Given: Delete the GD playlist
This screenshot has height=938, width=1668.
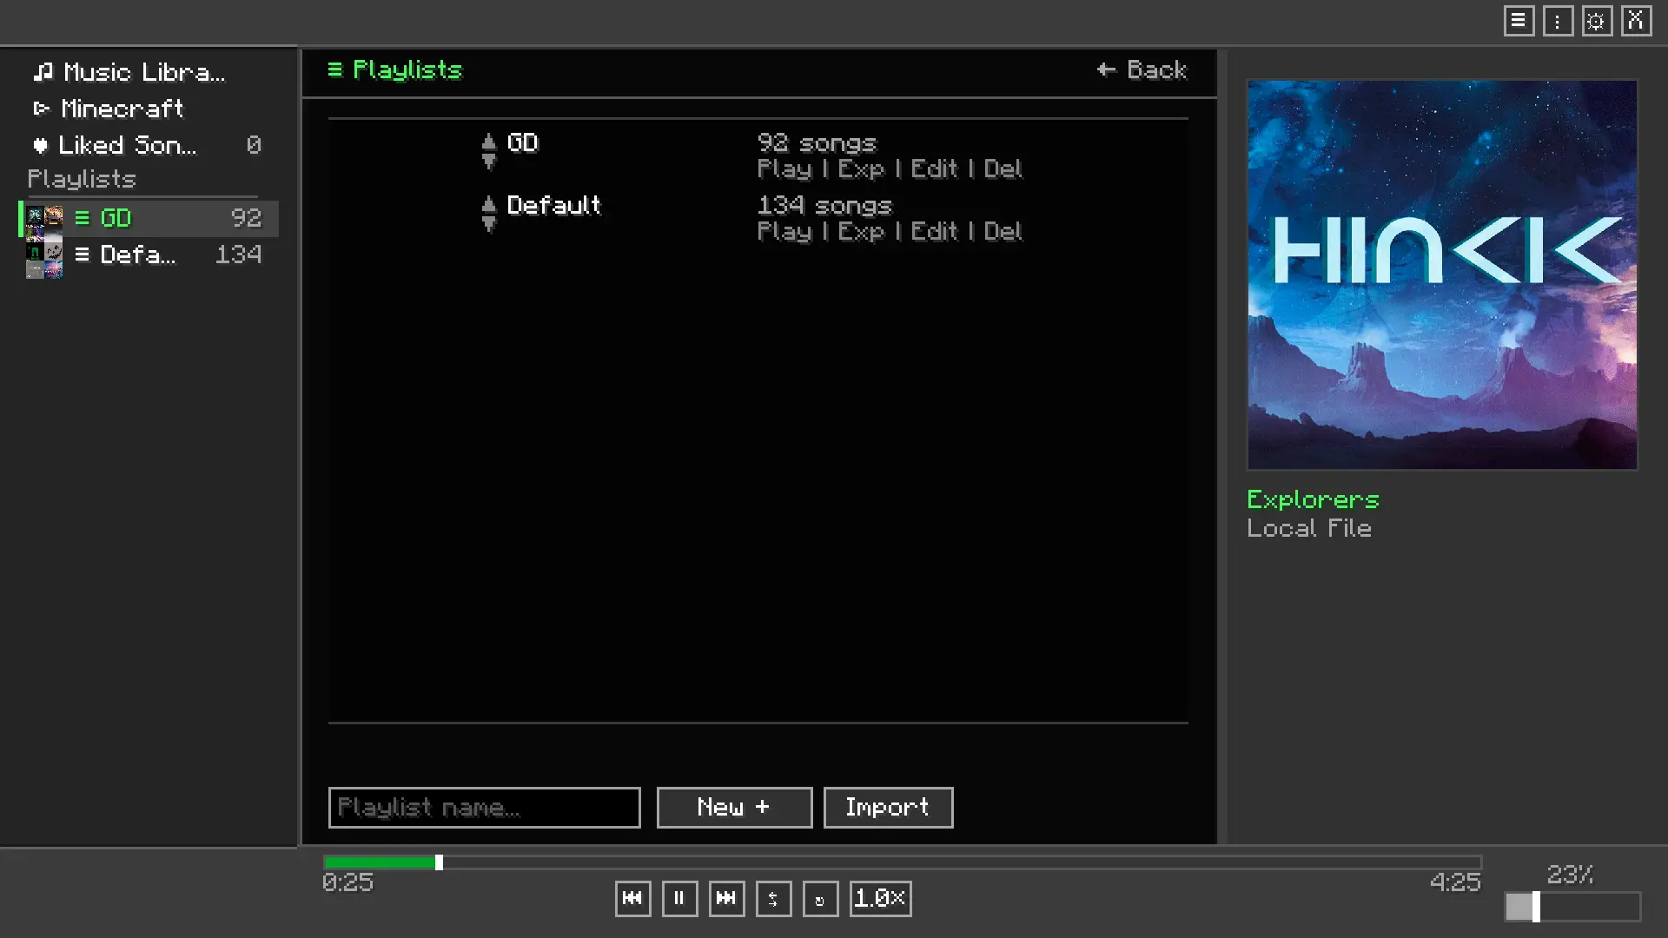Looking at the screenshot, I should (1003, 168).
